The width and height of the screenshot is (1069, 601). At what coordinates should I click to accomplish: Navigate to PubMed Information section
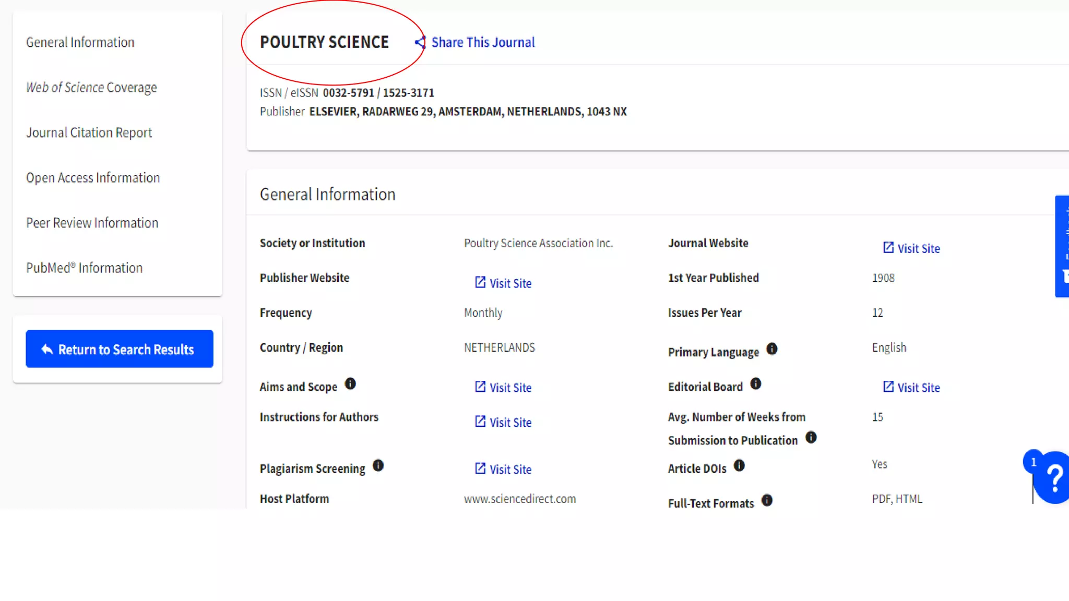pyautogui.click(x=85, y=268)
